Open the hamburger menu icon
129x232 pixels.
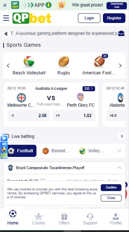pos(6,18)
